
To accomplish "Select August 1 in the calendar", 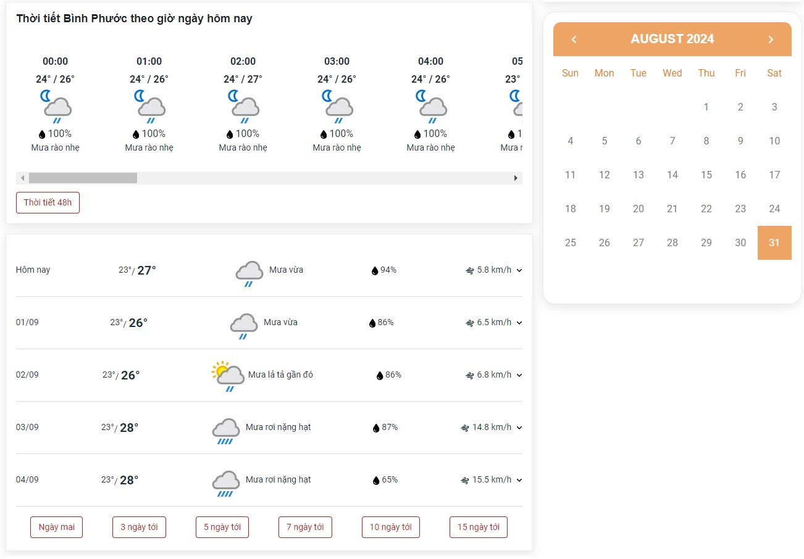I will pos(706,107).
